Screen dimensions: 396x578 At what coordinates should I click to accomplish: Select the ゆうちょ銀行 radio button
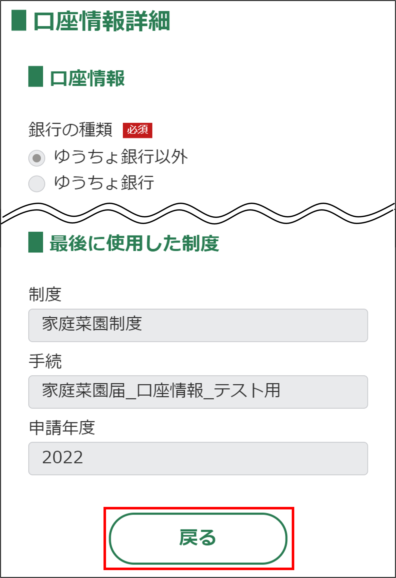coord(37,184)
